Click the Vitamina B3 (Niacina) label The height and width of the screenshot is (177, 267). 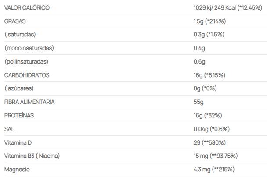pos(32,156)
